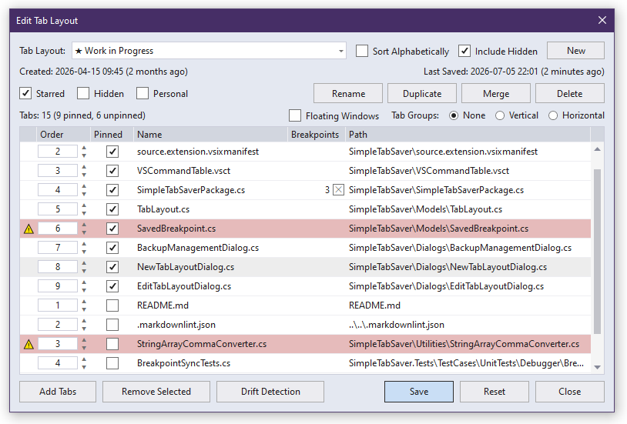The width and height of the screenshot is (627, 424).
Task: Unpin SimpleTabSaverPackage.cs tab
Action: point(112,190)
